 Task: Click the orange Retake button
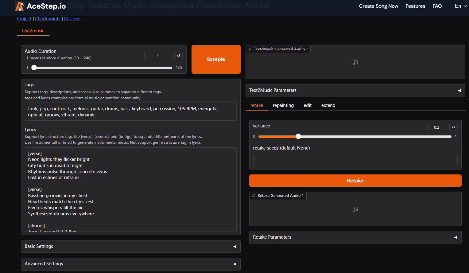(x=355, y=181)
